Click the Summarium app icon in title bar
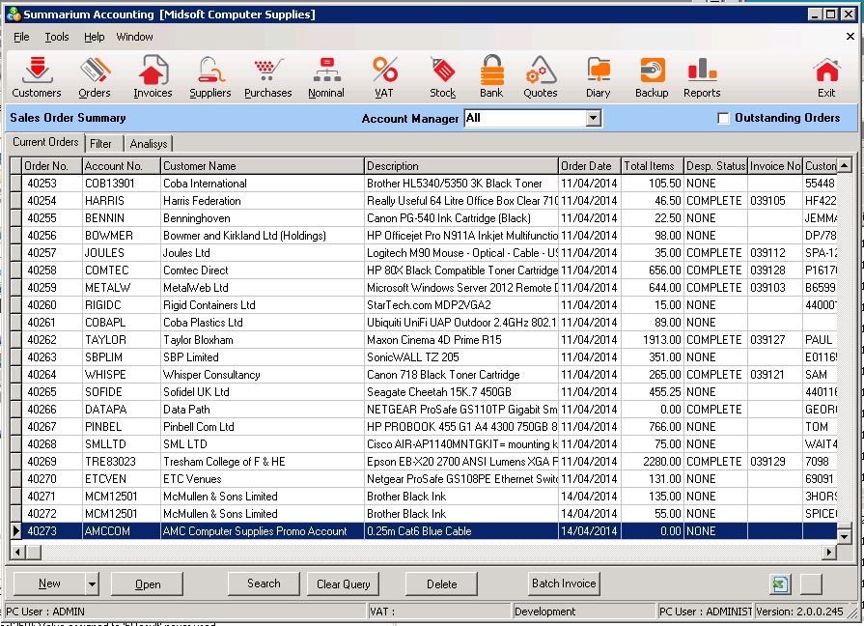This screenshot has width=864, height=626. (14, 14)
